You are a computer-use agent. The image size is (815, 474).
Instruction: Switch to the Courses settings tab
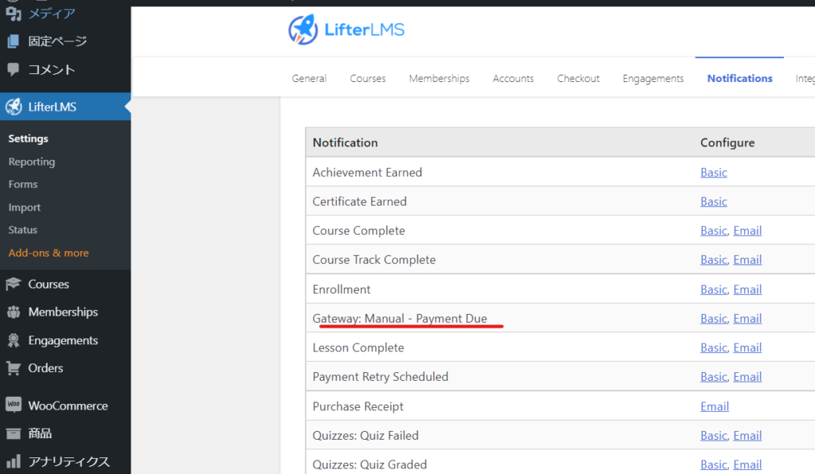[x=368, y=79]
